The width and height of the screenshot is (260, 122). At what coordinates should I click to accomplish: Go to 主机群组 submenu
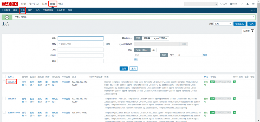click(x=6, y=10)
